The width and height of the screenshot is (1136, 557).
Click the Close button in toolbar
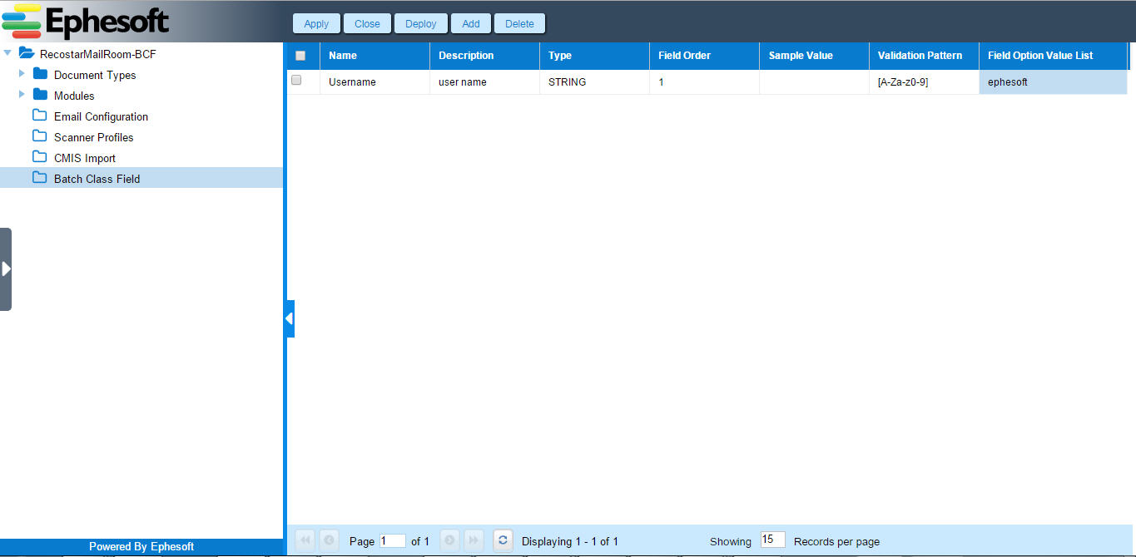pos(367,23)
